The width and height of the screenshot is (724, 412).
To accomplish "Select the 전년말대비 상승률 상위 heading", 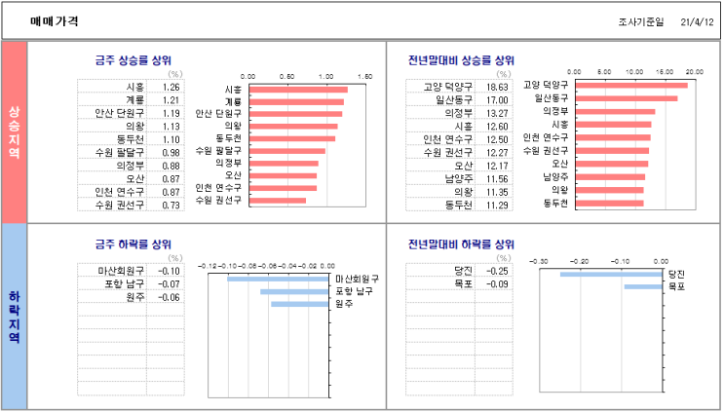I will click(461, 60).
